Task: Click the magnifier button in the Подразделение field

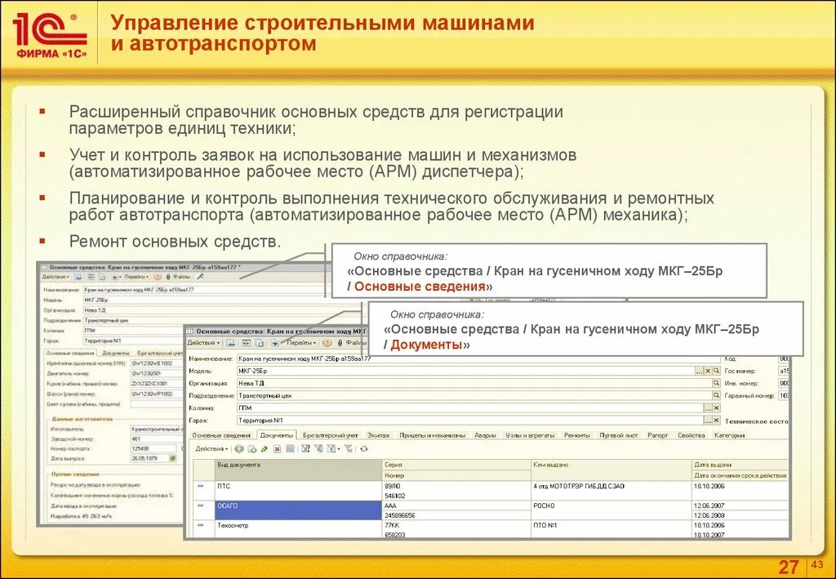Action: 716,395
